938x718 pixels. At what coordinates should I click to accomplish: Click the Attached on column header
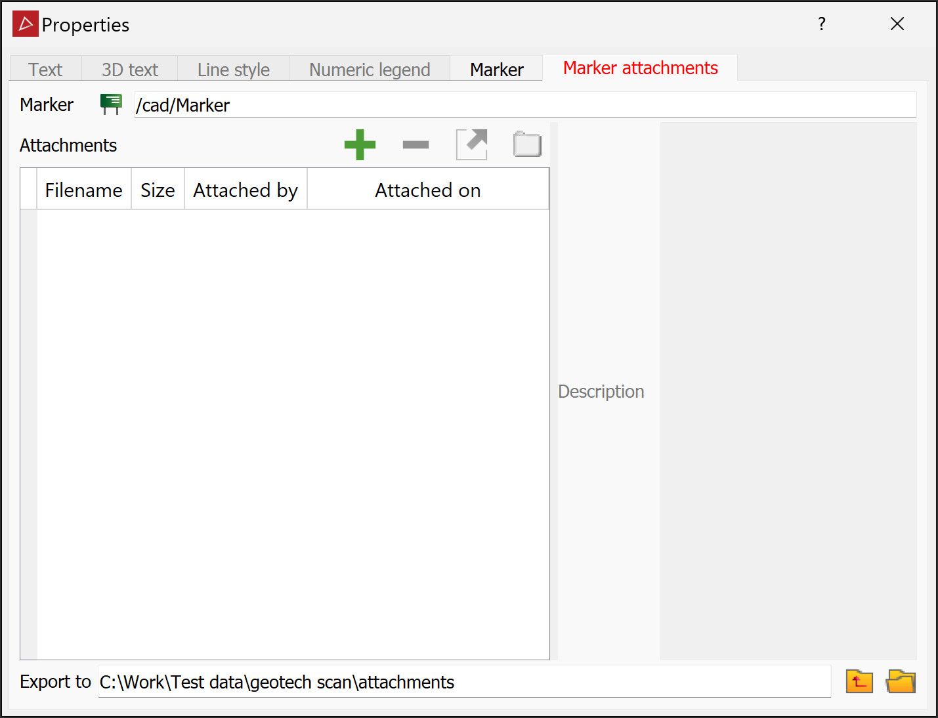click(x=428, y=190)
